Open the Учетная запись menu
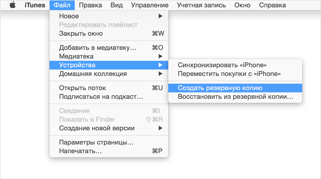This screenshot has height=179, width=321. (201, 5)
